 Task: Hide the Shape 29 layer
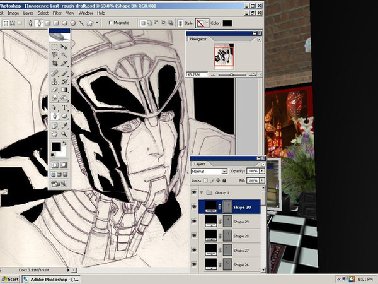[x=194, y=220]
